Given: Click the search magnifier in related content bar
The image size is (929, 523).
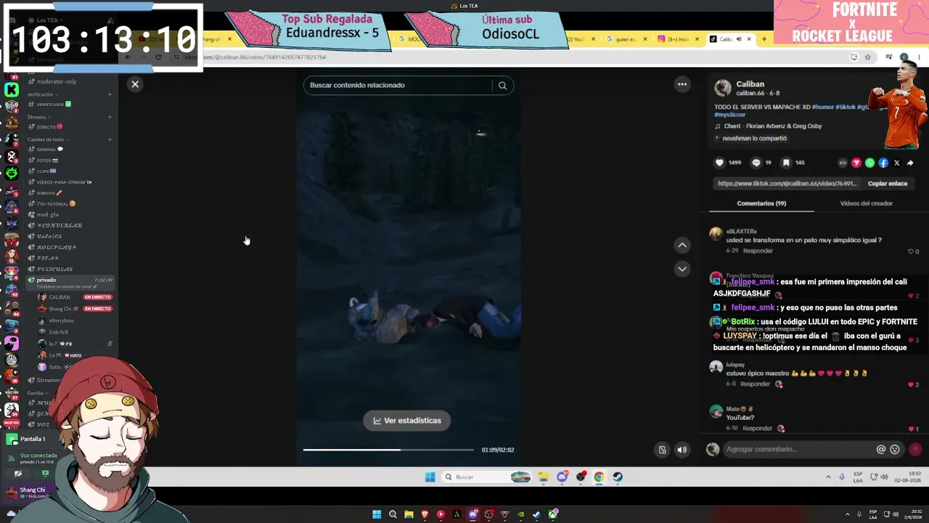Looking at the screenshot, I should (x=502, y=85).
